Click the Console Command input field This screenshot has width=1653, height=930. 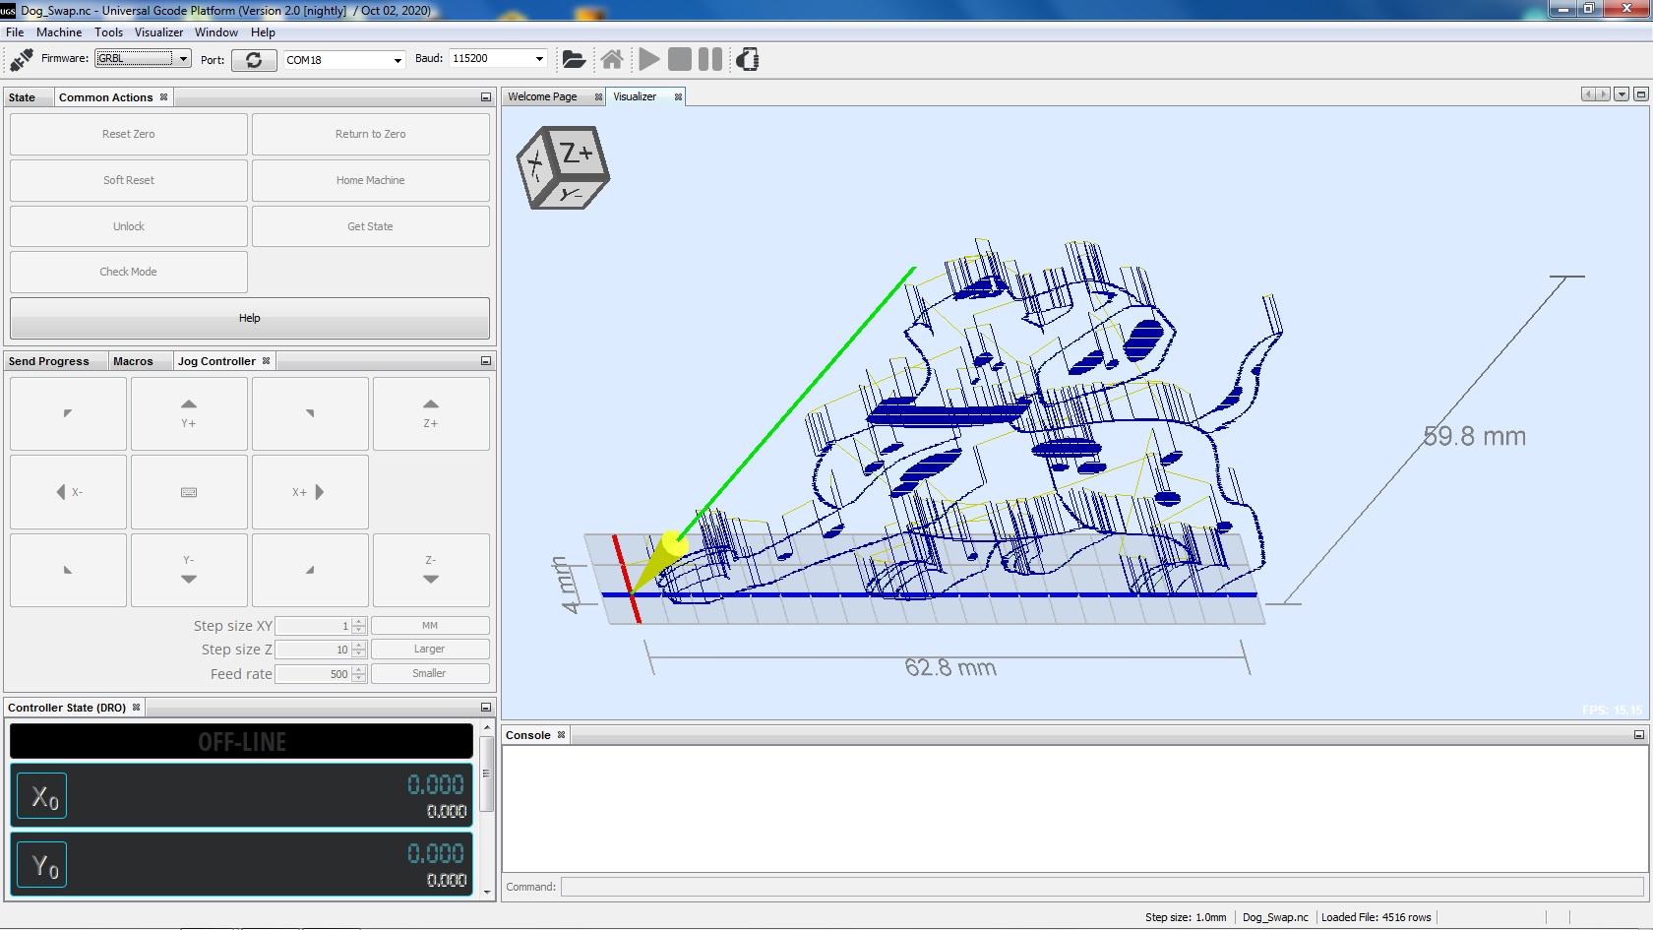point(1103,887)
